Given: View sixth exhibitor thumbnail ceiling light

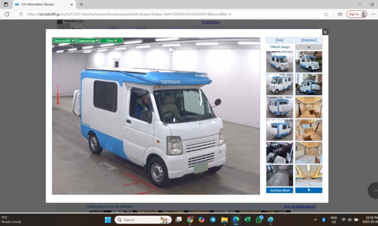Looking at the screenshot, I should [309, 175].
